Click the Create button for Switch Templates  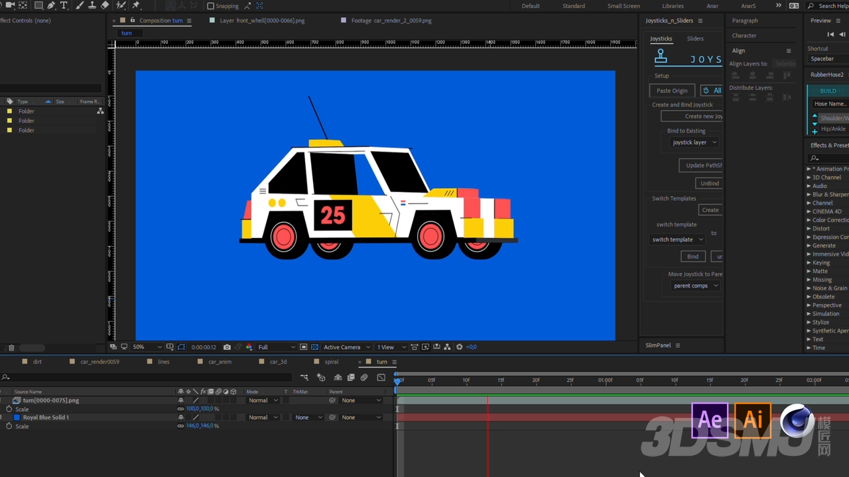pyautogui.click(x=710, y=210)
